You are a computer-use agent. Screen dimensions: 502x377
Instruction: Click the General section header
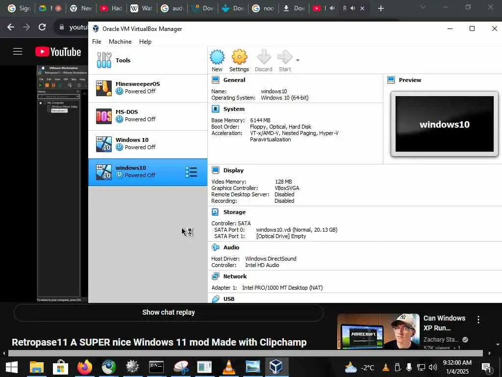(234, 80)
